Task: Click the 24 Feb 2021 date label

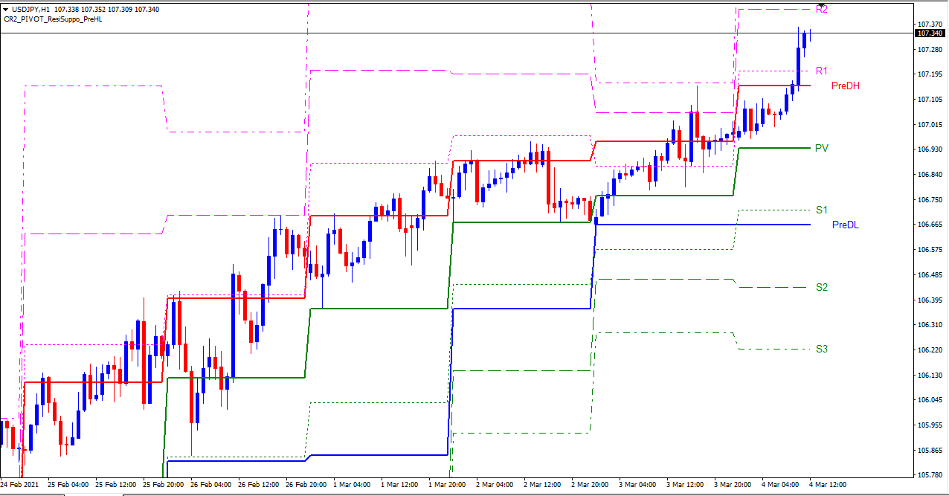Action: pos(19,484)
